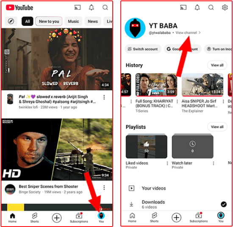Select the New to you filter chip
The height and width of the screenshot is (227, 233).
pyautogui.click(x=49, y=22)
